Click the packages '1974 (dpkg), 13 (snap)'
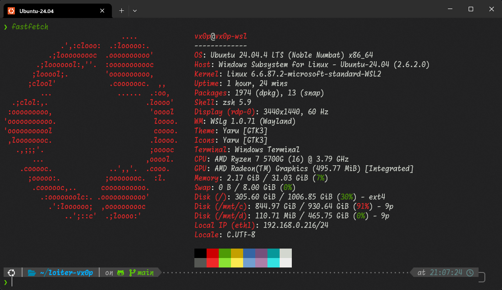This screenshot has width=502, height=290. pyautogui.click(x=279, y=93)
